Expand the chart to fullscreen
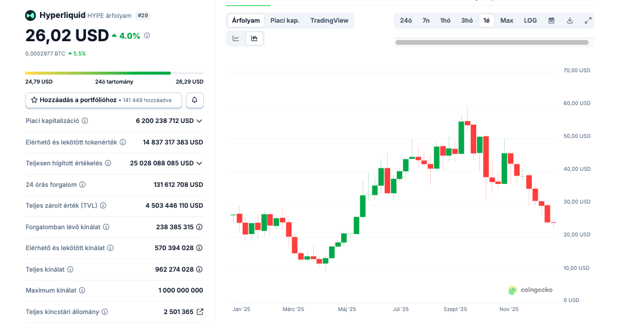The width and height of the screenshot is (622, 323). point(588,21)
